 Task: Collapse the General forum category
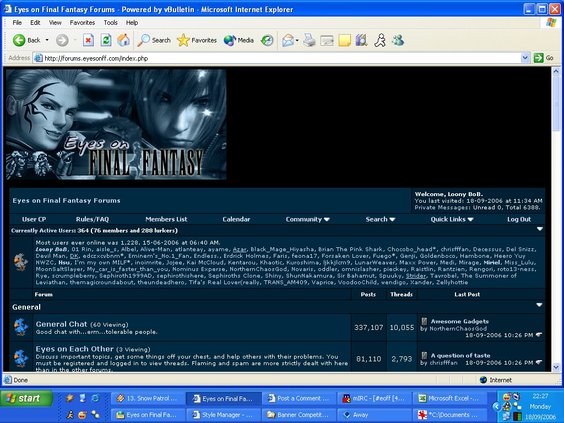point(539,305)
